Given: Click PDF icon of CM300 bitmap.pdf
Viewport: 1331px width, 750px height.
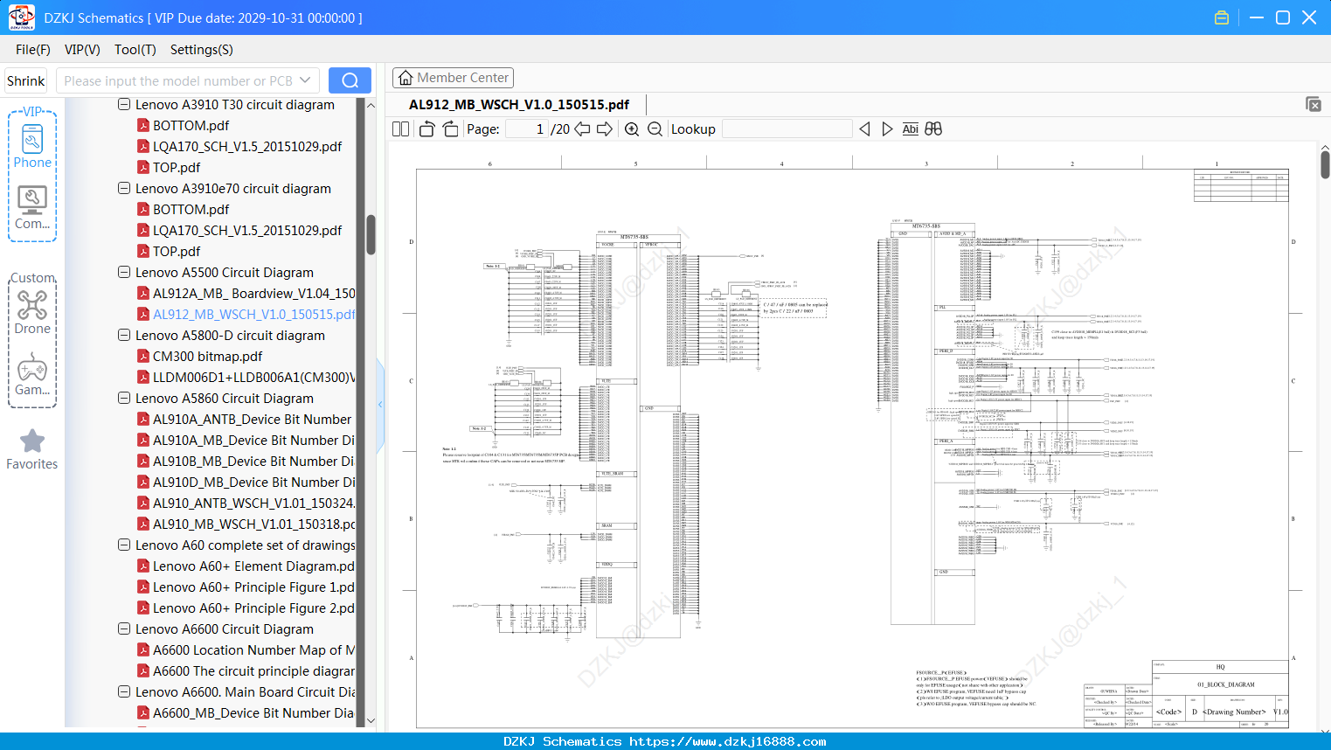Looking at the screenshot, I should (x=143, y=357).
